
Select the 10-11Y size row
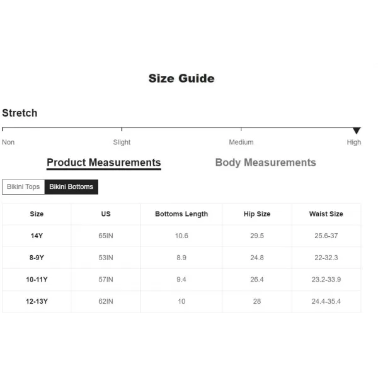[x=181, y=280]
